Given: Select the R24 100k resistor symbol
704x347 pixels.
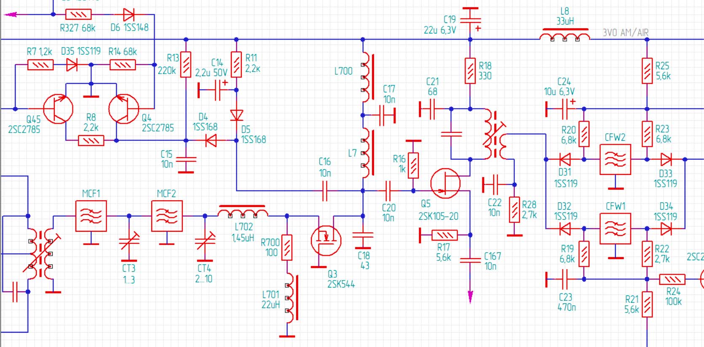Looking at the screenshot, I should tap(672, 279).
